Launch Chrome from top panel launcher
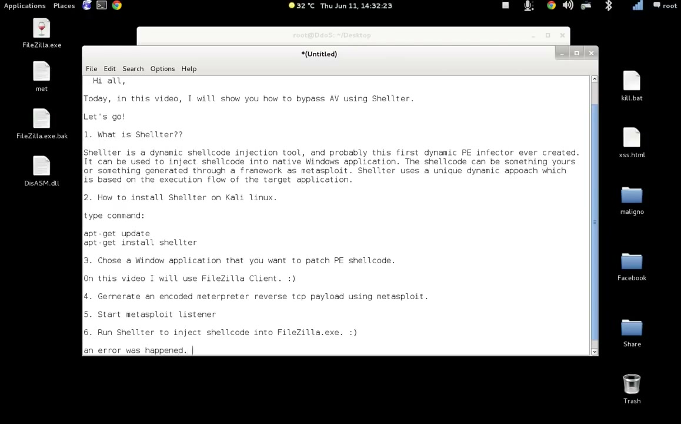Viewport: 681px width, 424px height. click(x=117, y=5)
